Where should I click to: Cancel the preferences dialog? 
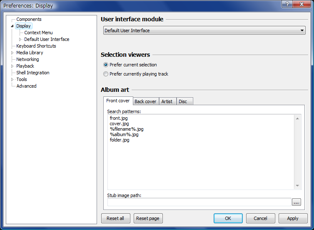(261, 218)
